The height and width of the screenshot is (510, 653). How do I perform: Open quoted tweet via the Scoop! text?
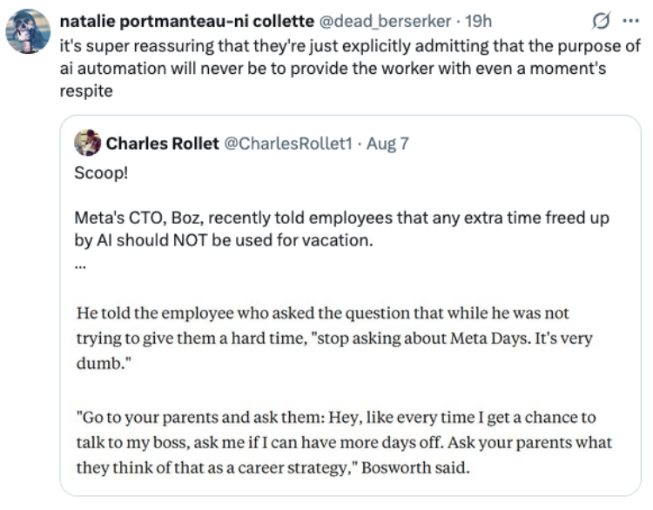coord(101,172)
